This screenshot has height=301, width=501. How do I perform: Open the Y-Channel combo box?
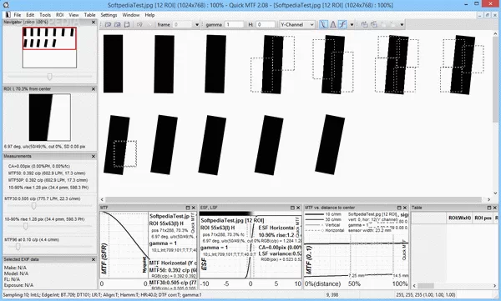[297, 24]
